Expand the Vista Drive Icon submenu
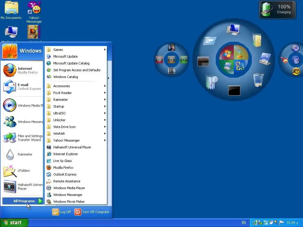The image size is (303, 227). pos(76,127)
